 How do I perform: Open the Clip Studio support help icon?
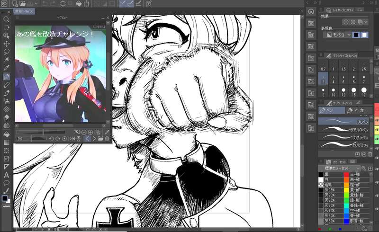[x=148, y=3]
